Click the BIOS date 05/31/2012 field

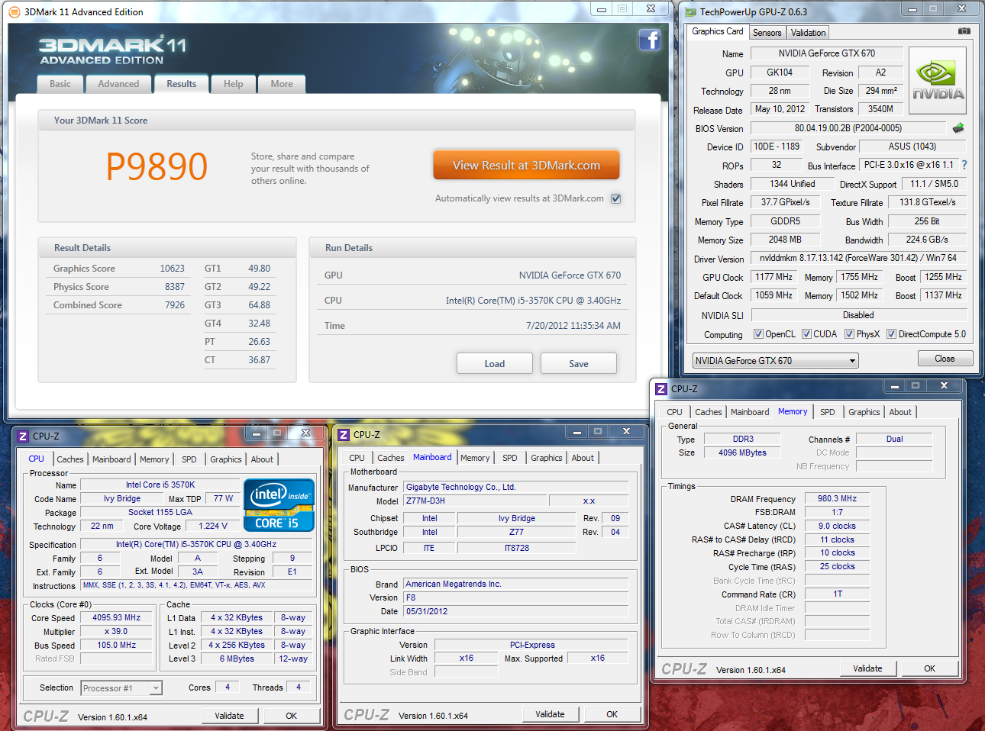pos(516,611)
